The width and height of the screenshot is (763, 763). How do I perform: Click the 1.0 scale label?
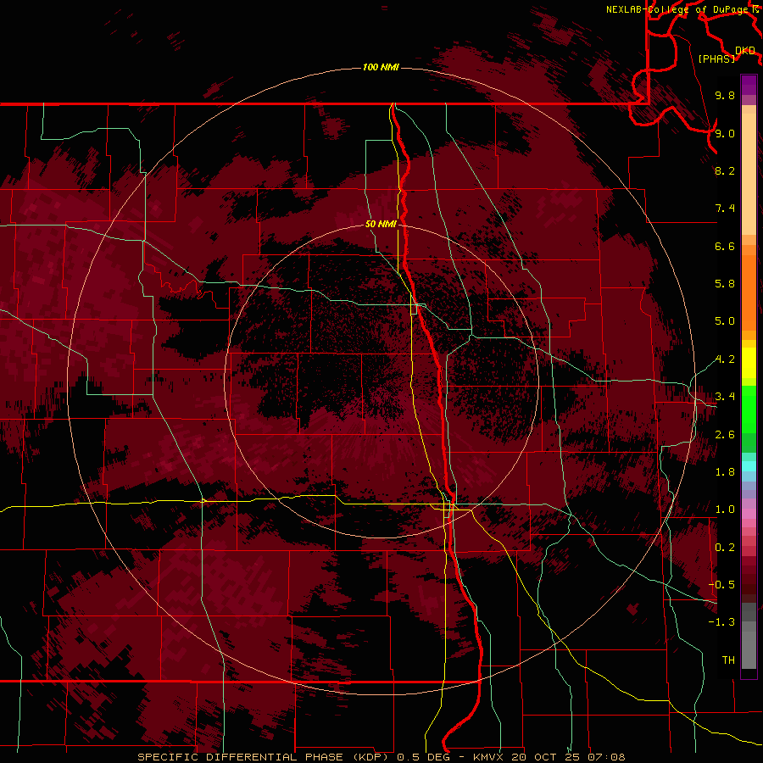pos(725,510)
